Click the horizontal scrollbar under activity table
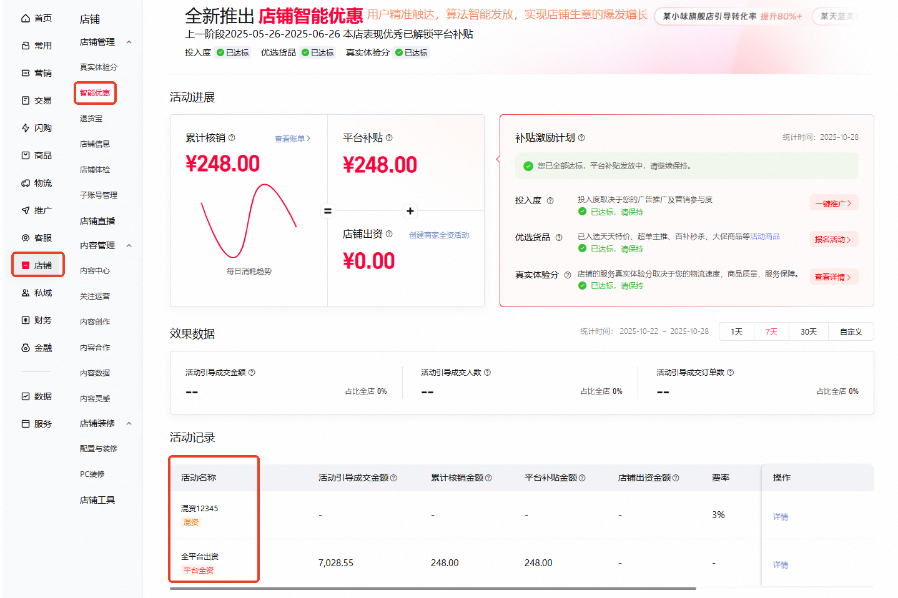The image size is (898, 598). [433, 588]
